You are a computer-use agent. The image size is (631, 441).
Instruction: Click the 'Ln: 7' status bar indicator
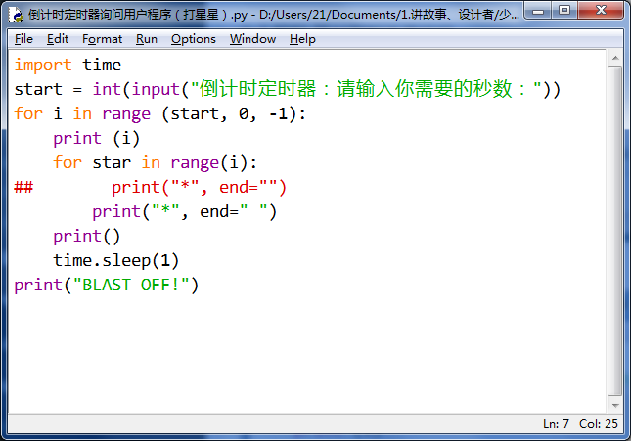pyautogui.click(x=556, y=423)
